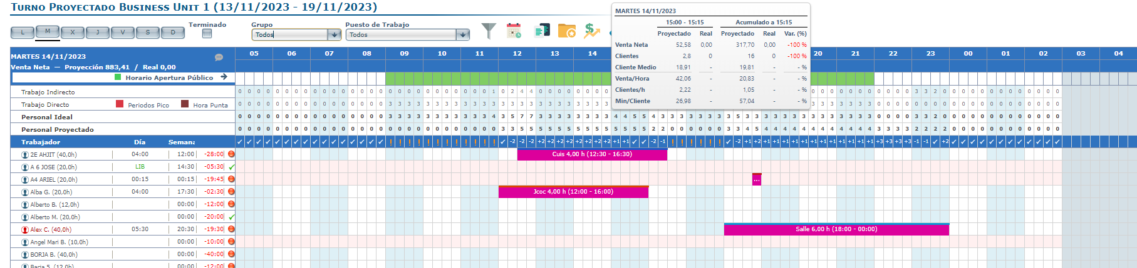Click the dark document report icon
This screenshot has height=268, width=1137.
pos(542,31)
